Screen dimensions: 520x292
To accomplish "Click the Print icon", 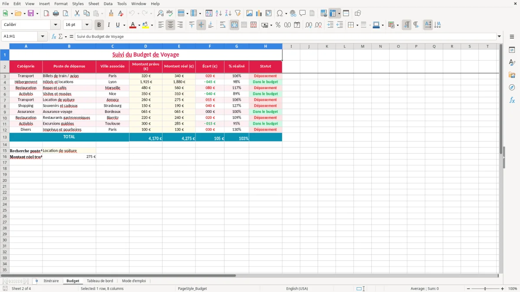I will click(56, 13).
